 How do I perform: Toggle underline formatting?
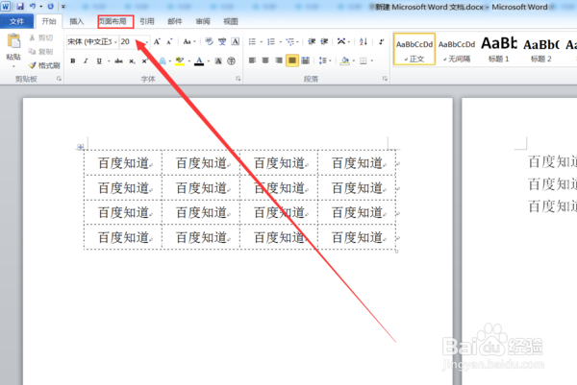tap(99, 61)
